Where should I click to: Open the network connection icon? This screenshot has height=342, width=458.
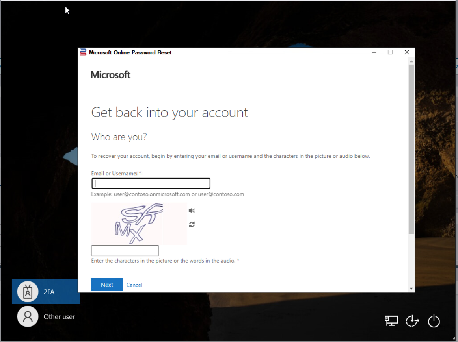391,321
